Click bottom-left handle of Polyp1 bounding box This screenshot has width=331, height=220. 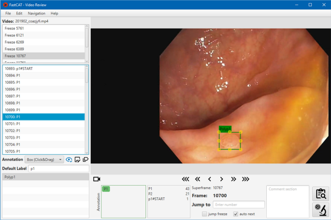(x=219, y=149)
